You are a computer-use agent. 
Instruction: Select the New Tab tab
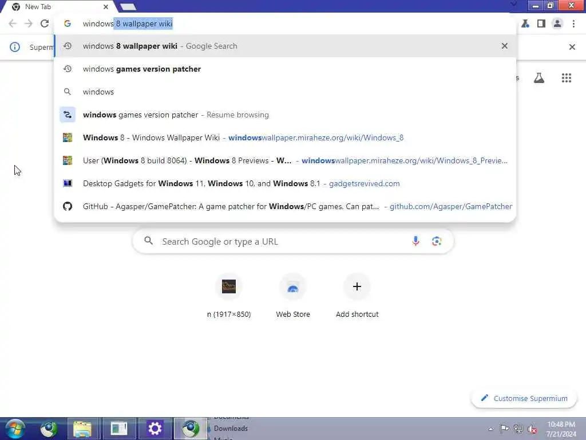pos(60,7)
